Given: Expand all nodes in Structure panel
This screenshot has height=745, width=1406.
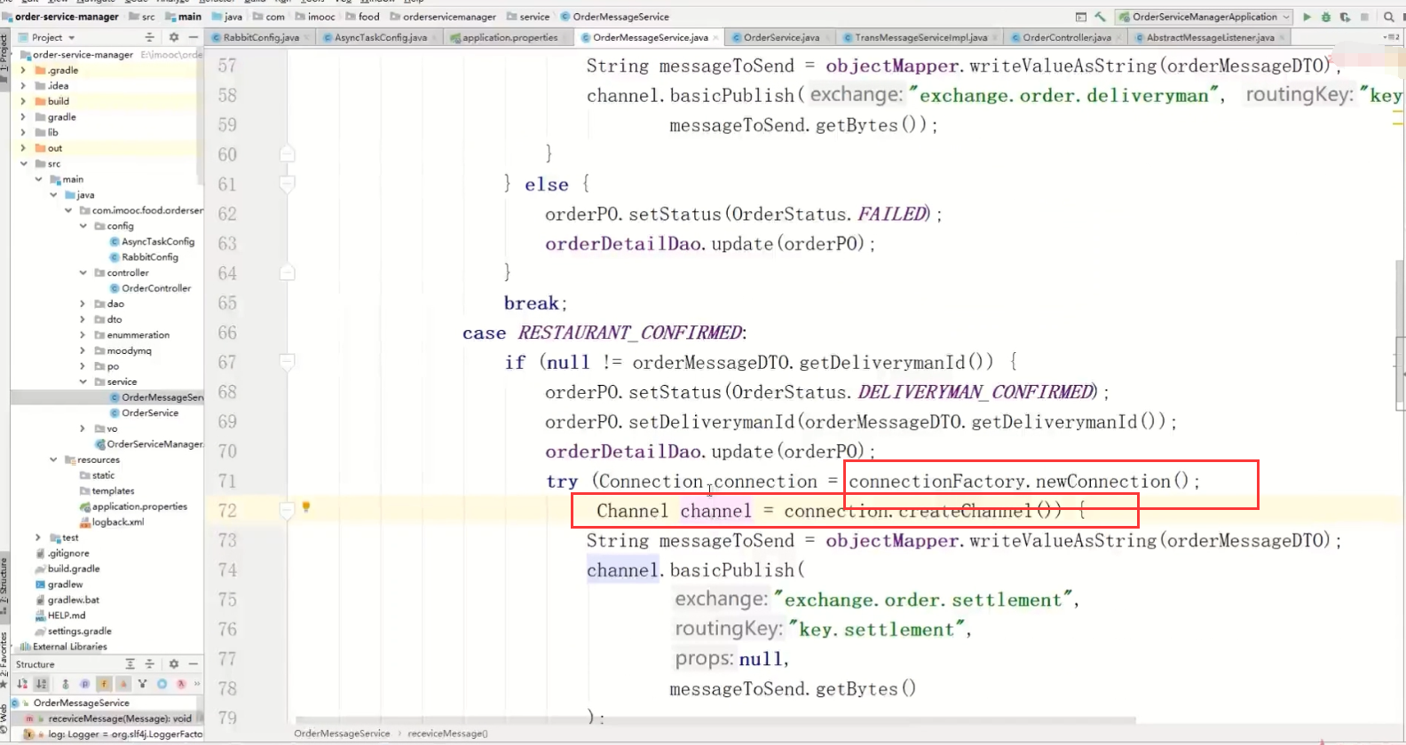Looking at the screenshot, I should point(130,664).
